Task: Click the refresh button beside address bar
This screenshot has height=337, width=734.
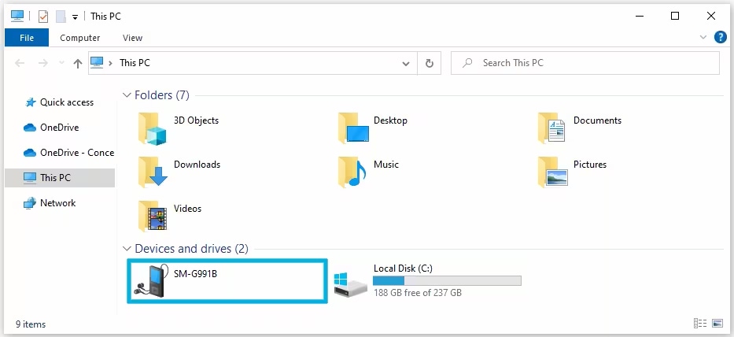Action: (430, 63)
